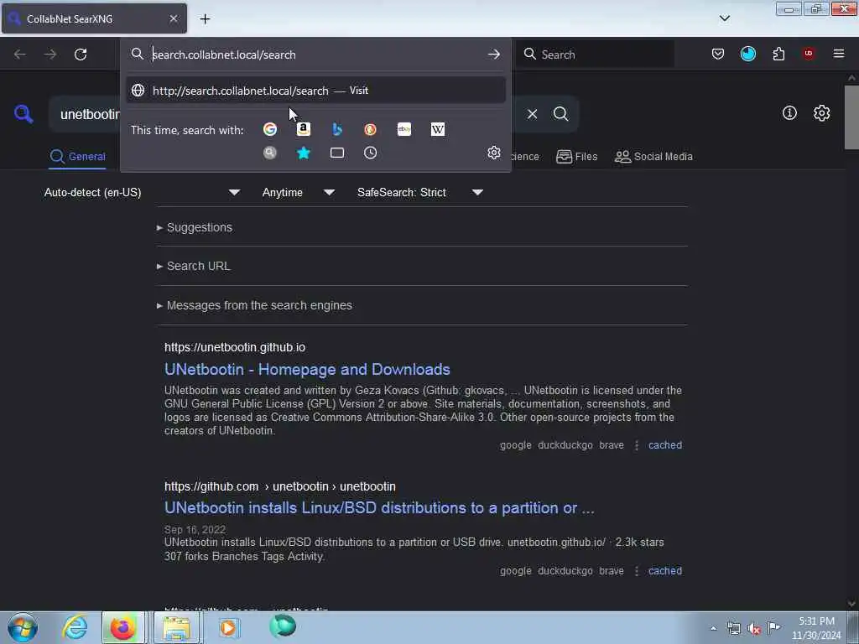This screenshot has height=644, width=859.
Task: Search this time with Bing
Action: [337, 129]
